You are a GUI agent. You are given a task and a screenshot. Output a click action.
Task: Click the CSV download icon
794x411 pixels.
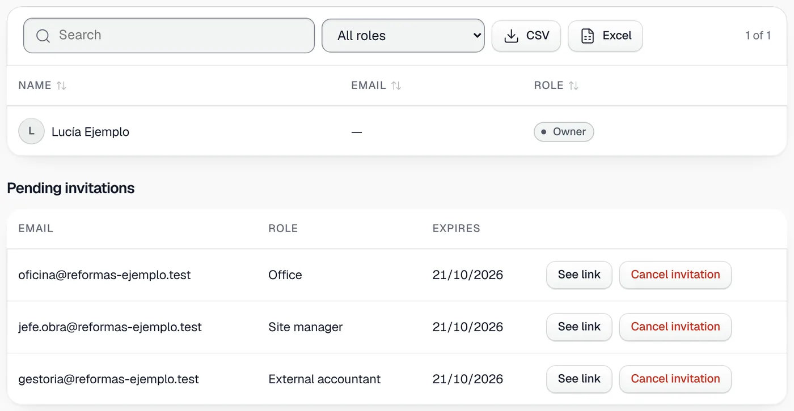click(512, 36)
